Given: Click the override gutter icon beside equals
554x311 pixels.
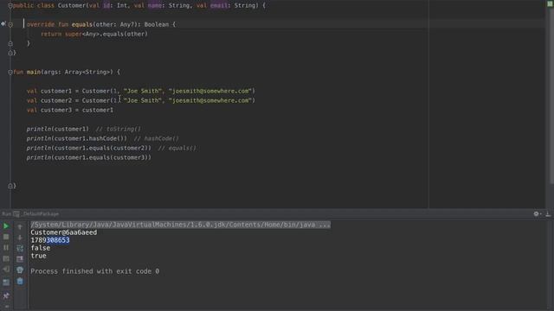Looking at the screenshot, I should (3, 23).
